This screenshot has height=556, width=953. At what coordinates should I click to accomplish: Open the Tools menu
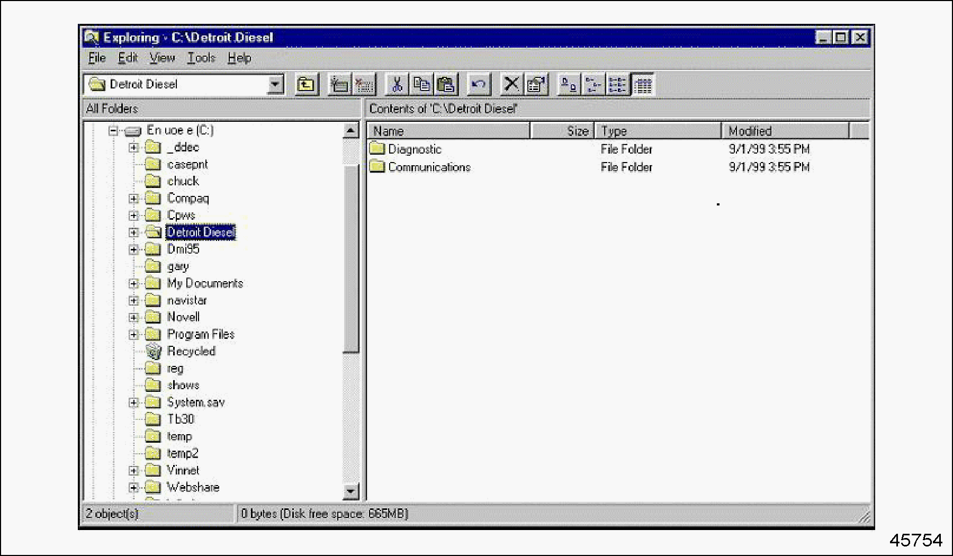coord(201,58)
